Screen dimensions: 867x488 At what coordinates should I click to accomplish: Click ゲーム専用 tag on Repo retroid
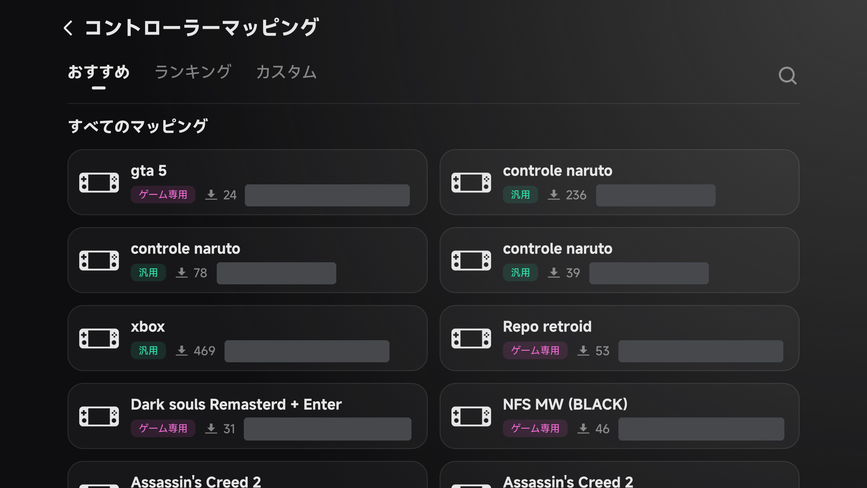pos(535,350)
